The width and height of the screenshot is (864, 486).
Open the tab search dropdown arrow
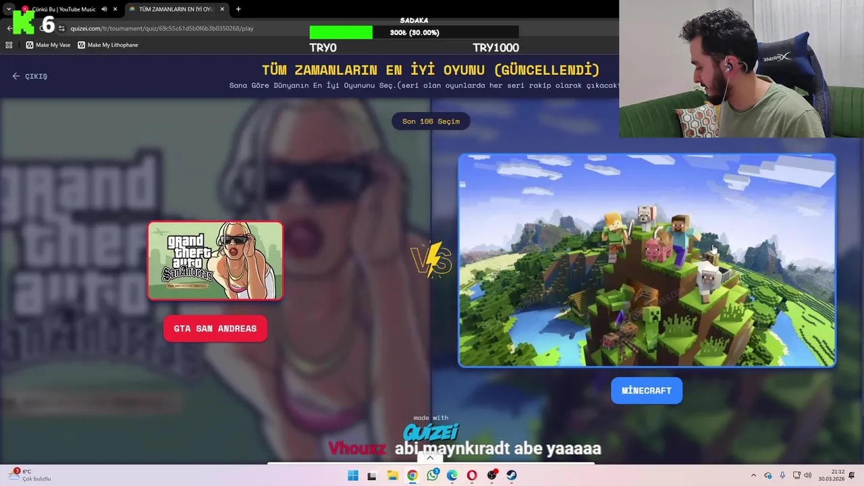(x=8, y=9)
